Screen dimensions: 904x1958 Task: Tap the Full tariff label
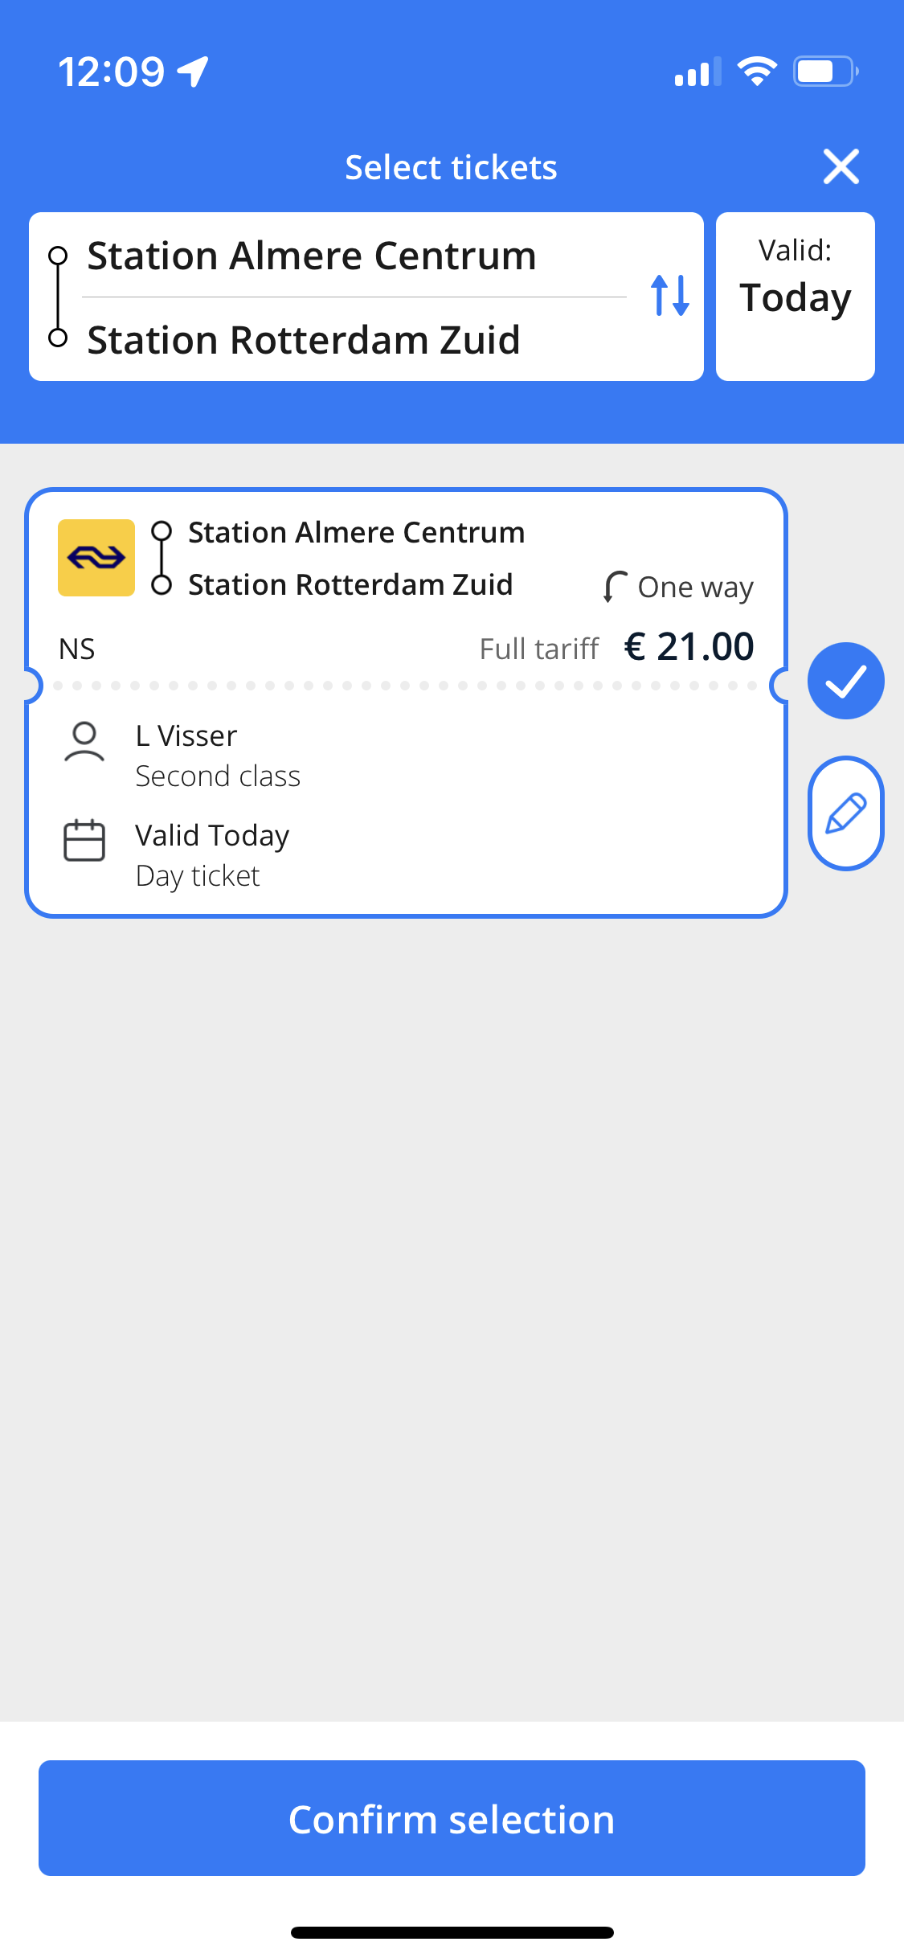539,649
